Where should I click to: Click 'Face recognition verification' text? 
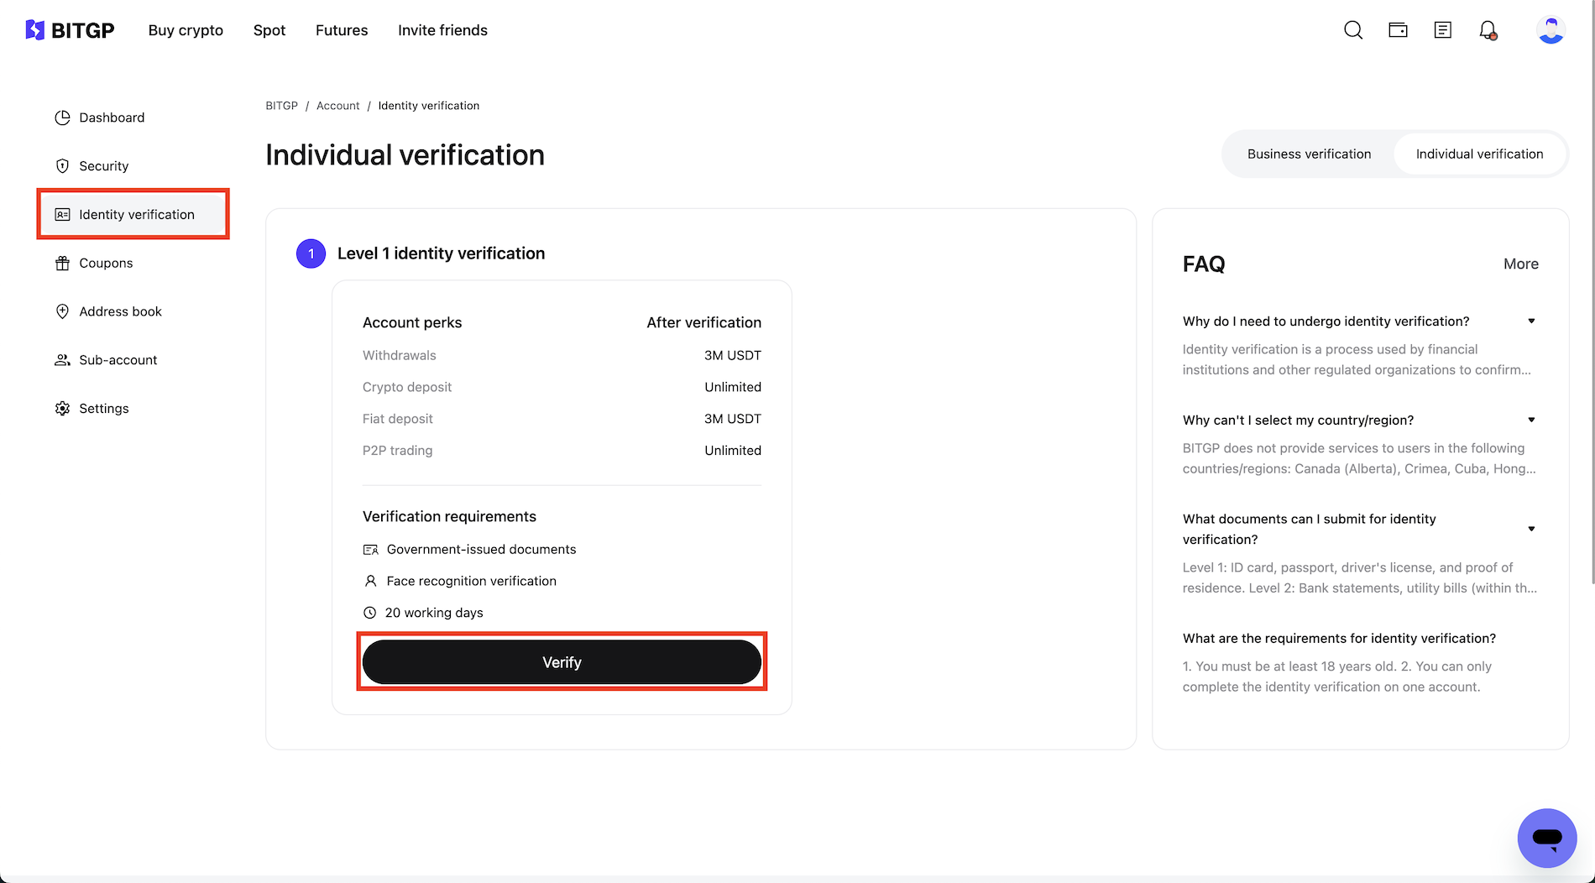coord(471,581)
